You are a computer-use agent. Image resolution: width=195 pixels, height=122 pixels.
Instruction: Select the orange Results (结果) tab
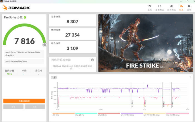pyautogui.click(x=181, y=8)
